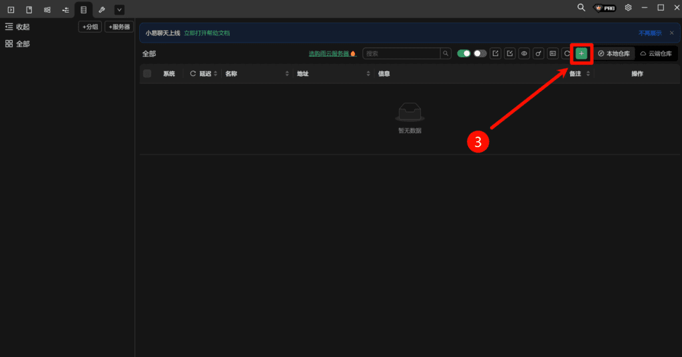
Task: Refresh latency via icon beside 延迟
Action: (x=192, y=74)
